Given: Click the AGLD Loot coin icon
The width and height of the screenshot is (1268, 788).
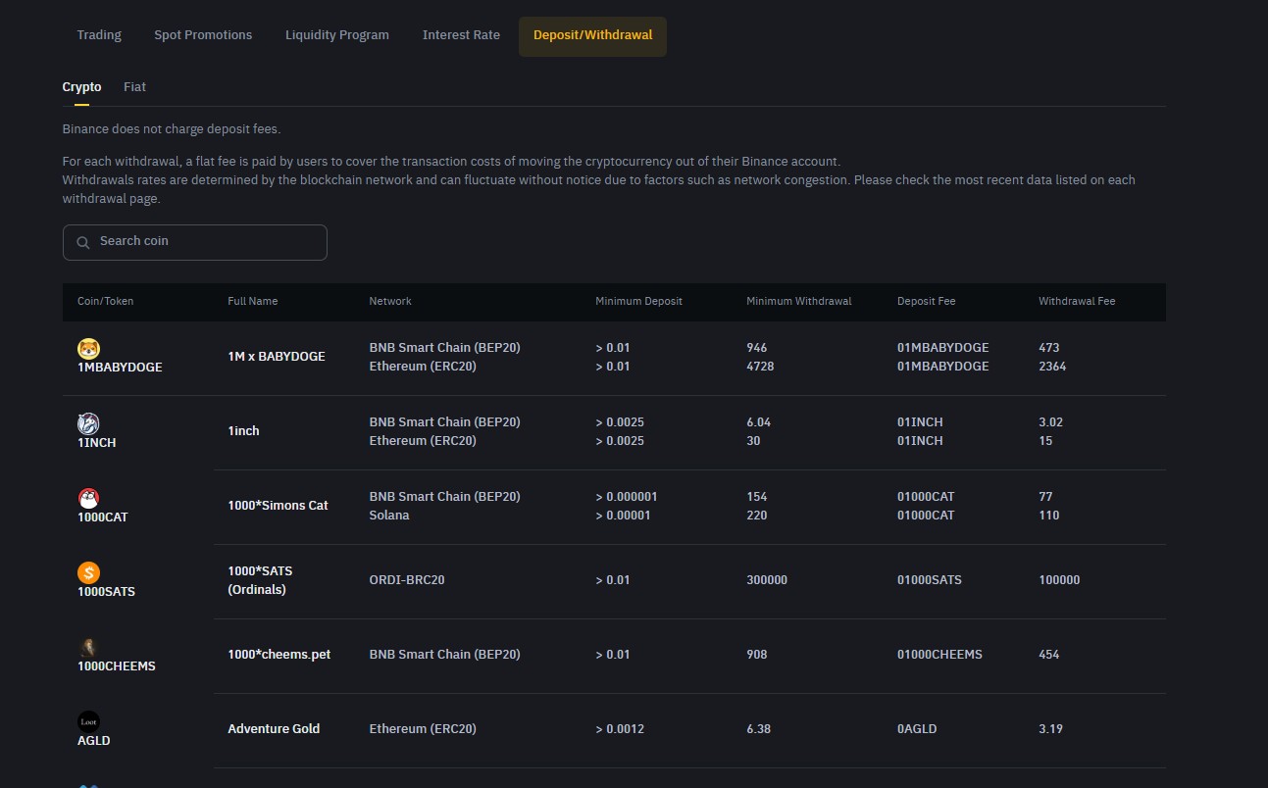Looking at the screenshot, I should [x=88, y=721].
